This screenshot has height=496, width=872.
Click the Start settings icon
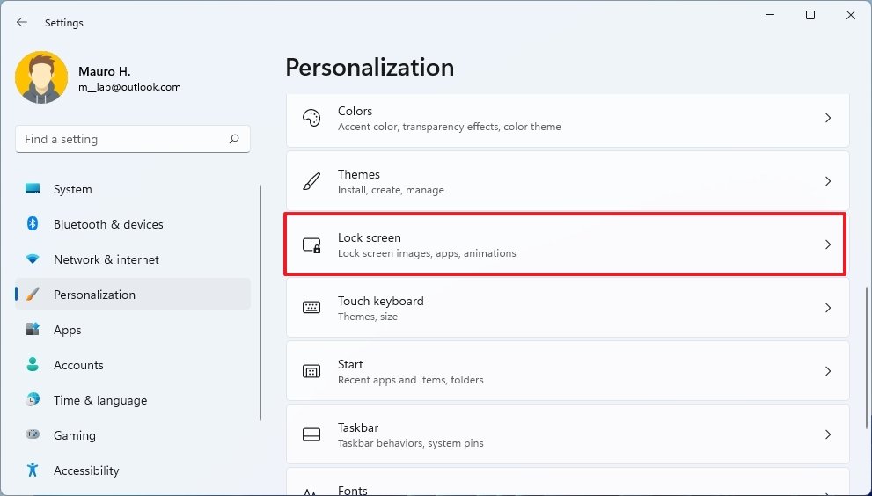pyautogui.click(x=311, y=371)
